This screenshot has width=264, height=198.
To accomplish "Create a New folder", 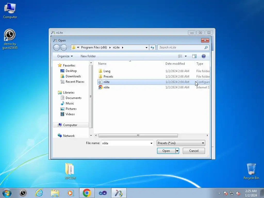I will coord(88,56).
